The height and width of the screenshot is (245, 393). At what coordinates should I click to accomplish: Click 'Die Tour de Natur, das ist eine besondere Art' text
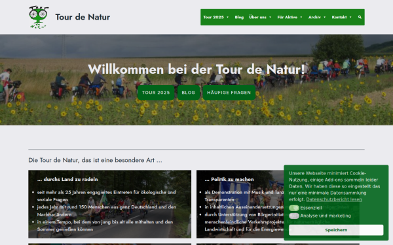click(x=95, y=160)
